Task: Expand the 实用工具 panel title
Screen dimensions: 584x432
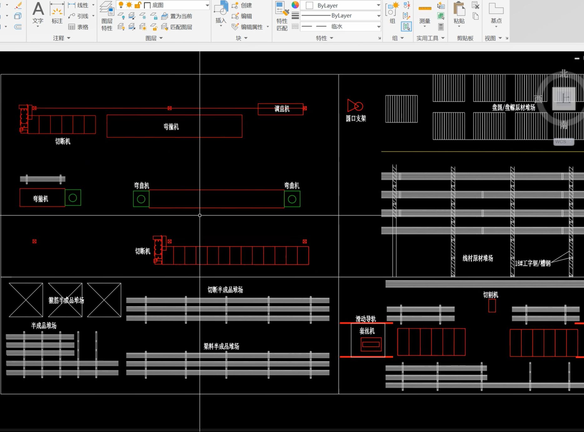Action: tap(430, 38)
